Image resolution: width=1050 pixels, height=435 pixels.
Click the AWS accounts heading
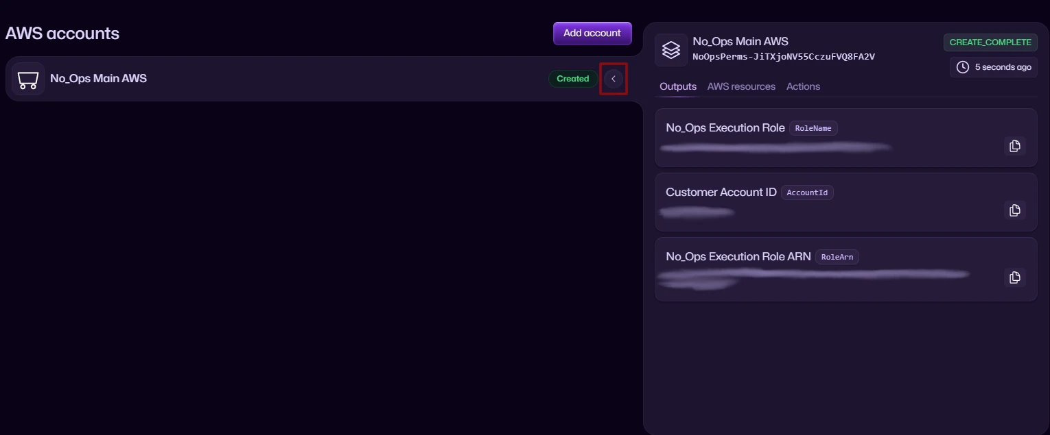coord(62,33)
